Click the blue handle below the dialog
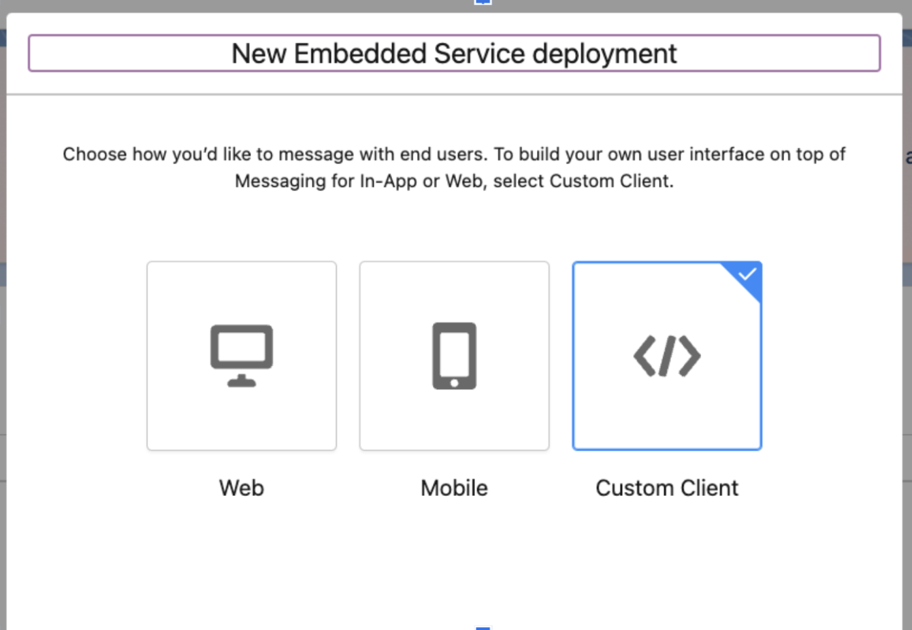The height and width of the screenshot is (630, 912). 482,627
